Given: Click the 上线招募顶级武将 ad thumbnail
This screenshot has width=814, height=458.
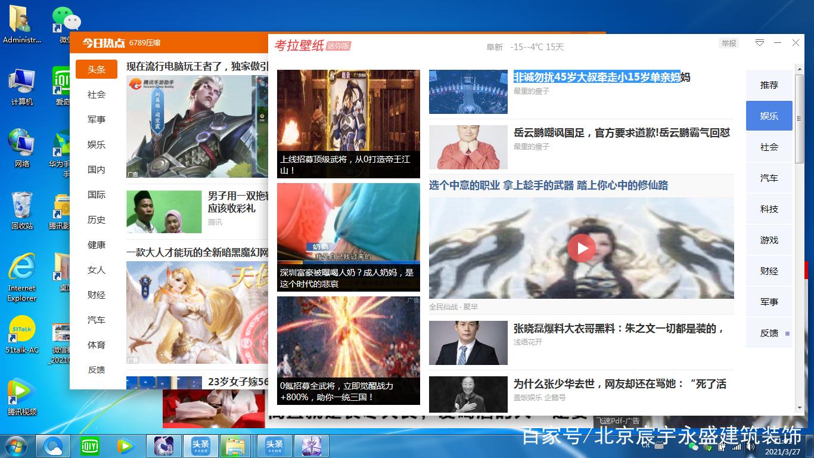Looking at the screenshot, I should [349, 123].
